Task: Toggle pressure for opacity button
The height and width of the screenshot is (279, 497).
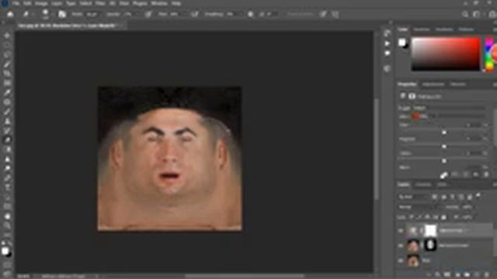Action: (x=148, y=14)
